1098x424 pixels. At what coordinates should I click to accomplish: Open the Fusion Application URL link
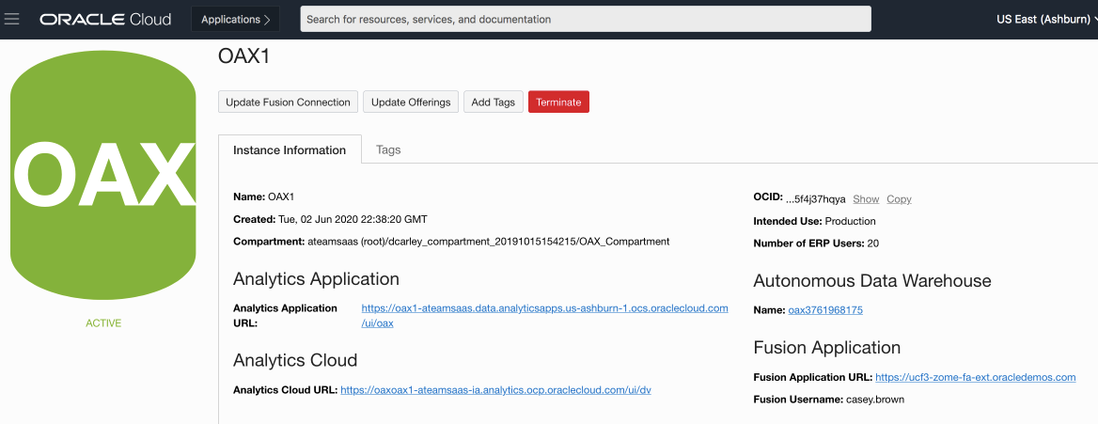975,377
